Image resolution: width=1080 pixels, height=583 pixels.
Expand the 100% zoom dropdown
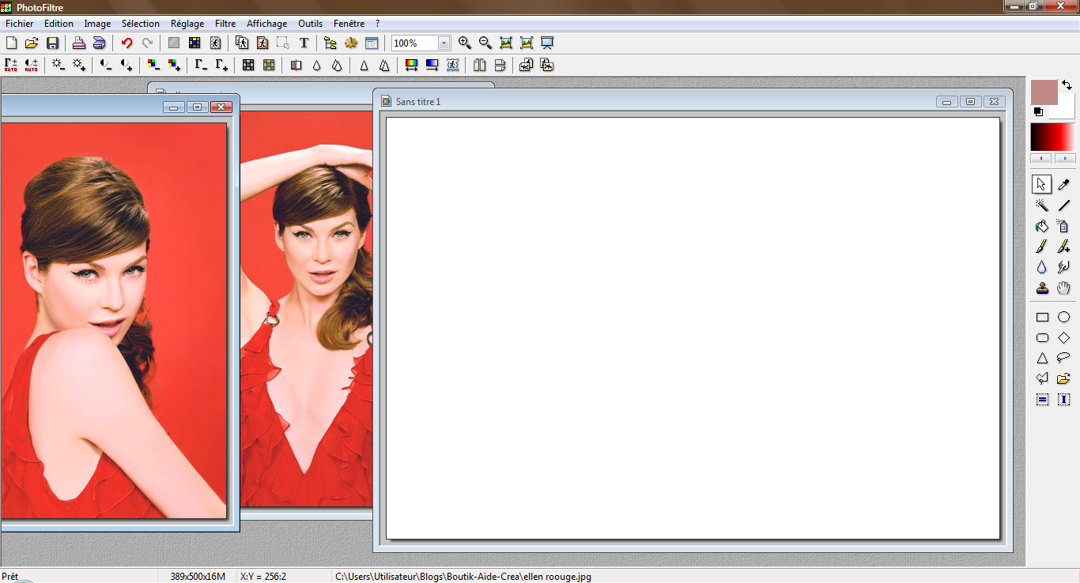coord(444,43)
